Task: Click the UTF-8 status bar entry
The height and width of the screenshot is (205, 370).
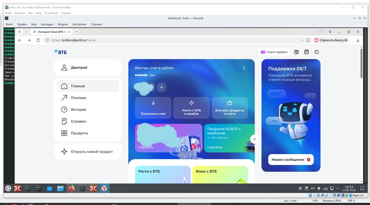Action: click(x=351, y=201)
